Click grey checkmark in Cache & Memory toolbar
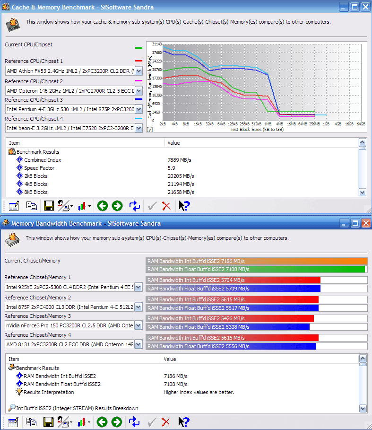Screen dimensions: 372x430 [x=152, y=206]
